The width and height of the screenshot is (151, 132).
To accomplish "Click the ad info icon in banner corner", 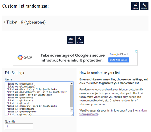I will coord(136,51).
